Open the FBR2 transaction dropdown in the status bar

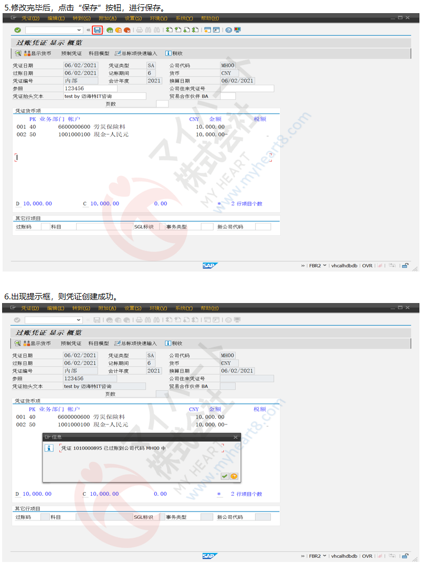[x=324, y=265]
